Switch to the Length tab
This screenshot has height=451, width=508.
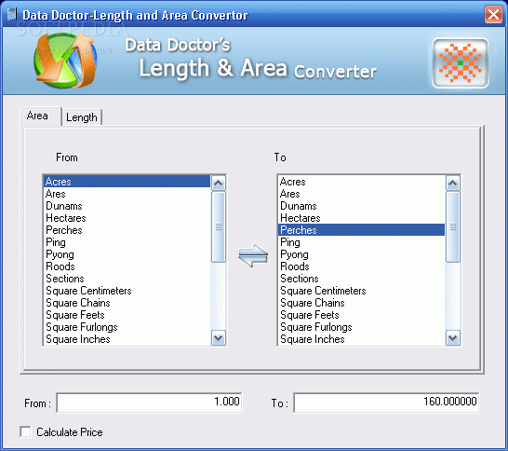82,117
